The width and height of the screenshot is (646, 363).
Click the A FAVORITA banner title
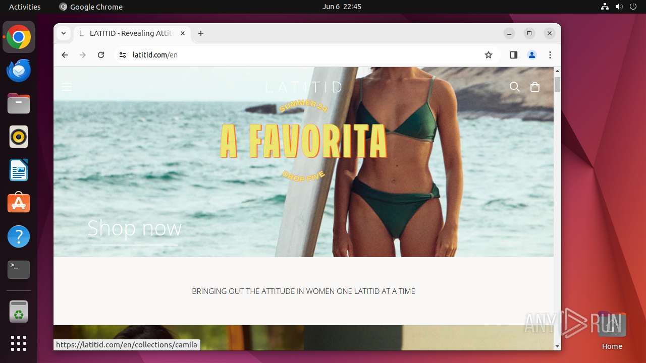click(303, 141)
